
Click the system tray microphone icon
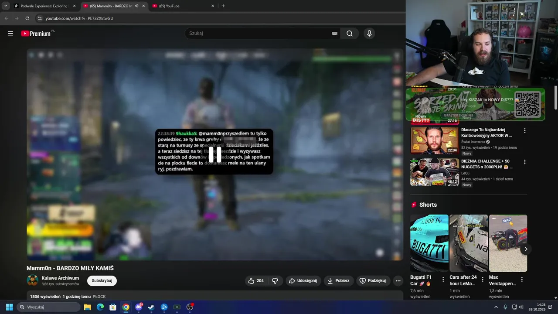point(505,307)
